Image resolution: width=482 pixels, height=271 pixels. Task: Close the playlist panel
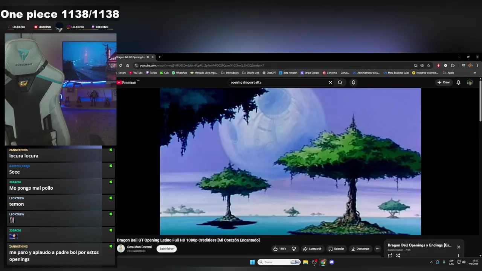pyautogui.click(x=458, y=247)
